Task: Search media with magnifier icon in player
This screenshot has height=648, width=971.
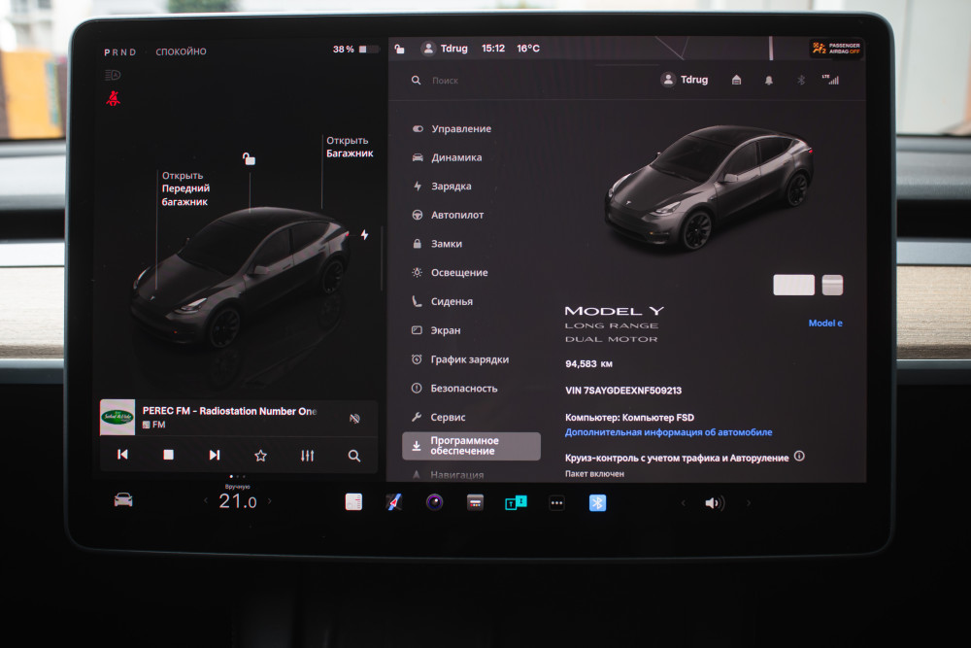Action: pyautogui.click(x=354, y=456)
